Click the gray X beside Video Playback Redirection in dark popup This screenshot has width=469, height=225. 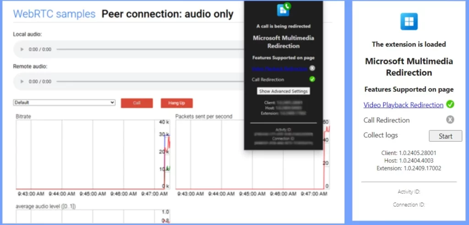pyautogui.click(x=312, y=69)
